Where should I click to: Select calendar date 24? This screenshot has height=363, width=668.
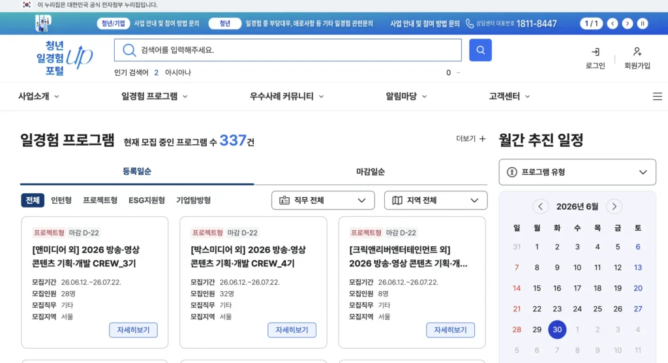point(577,309)
